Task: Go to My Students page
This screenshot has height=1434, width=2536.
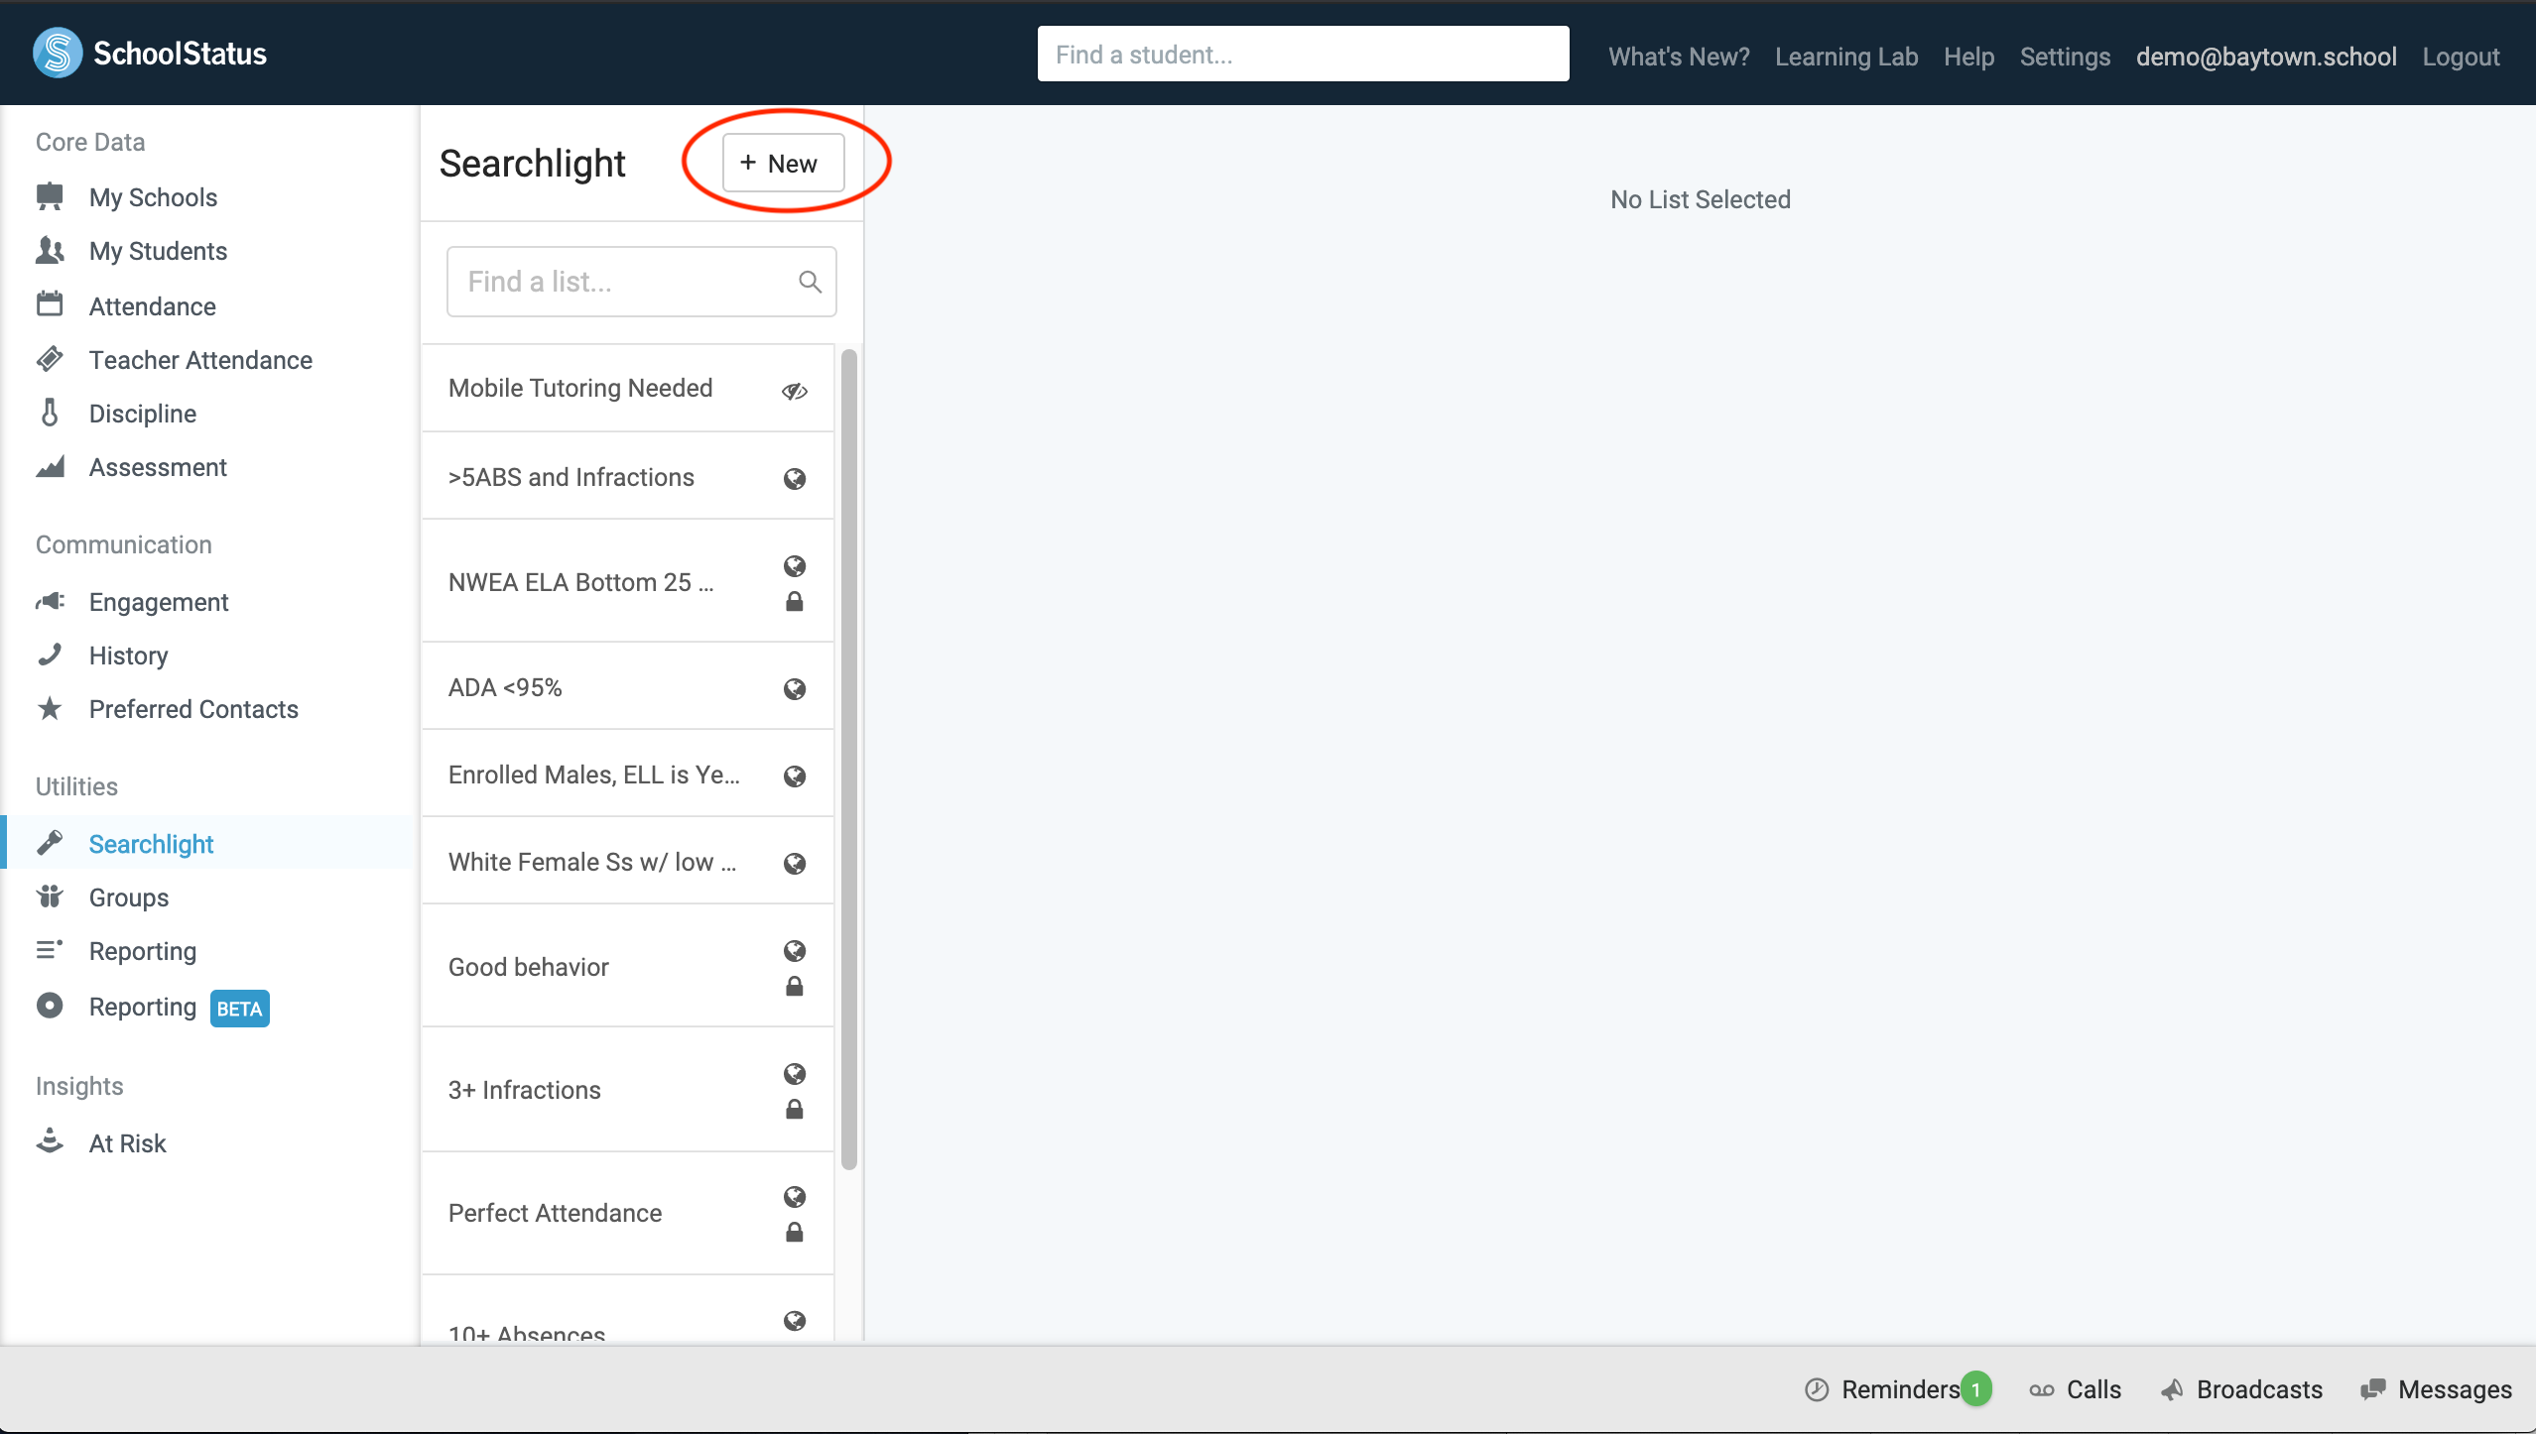Action: [x=158, y=251]
